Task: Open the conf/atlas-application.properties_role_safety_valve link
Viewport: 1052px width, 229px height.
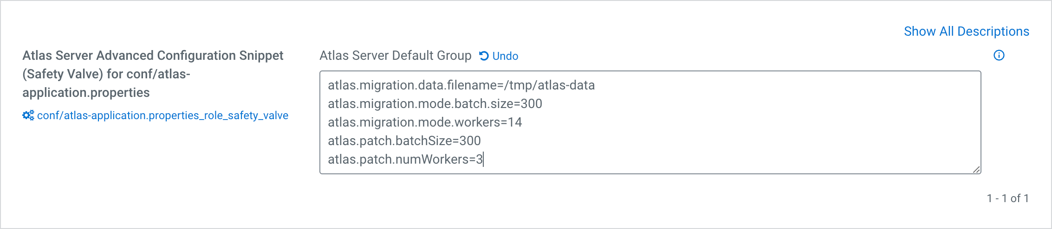Action: tap(162, 115)
